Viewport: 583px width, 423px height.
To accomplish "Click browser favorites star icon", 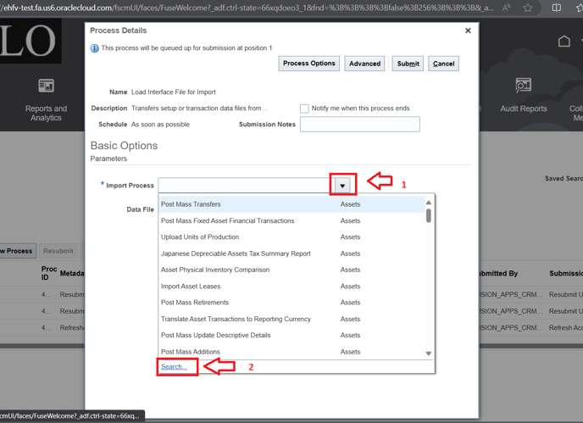I will (528, 8).
